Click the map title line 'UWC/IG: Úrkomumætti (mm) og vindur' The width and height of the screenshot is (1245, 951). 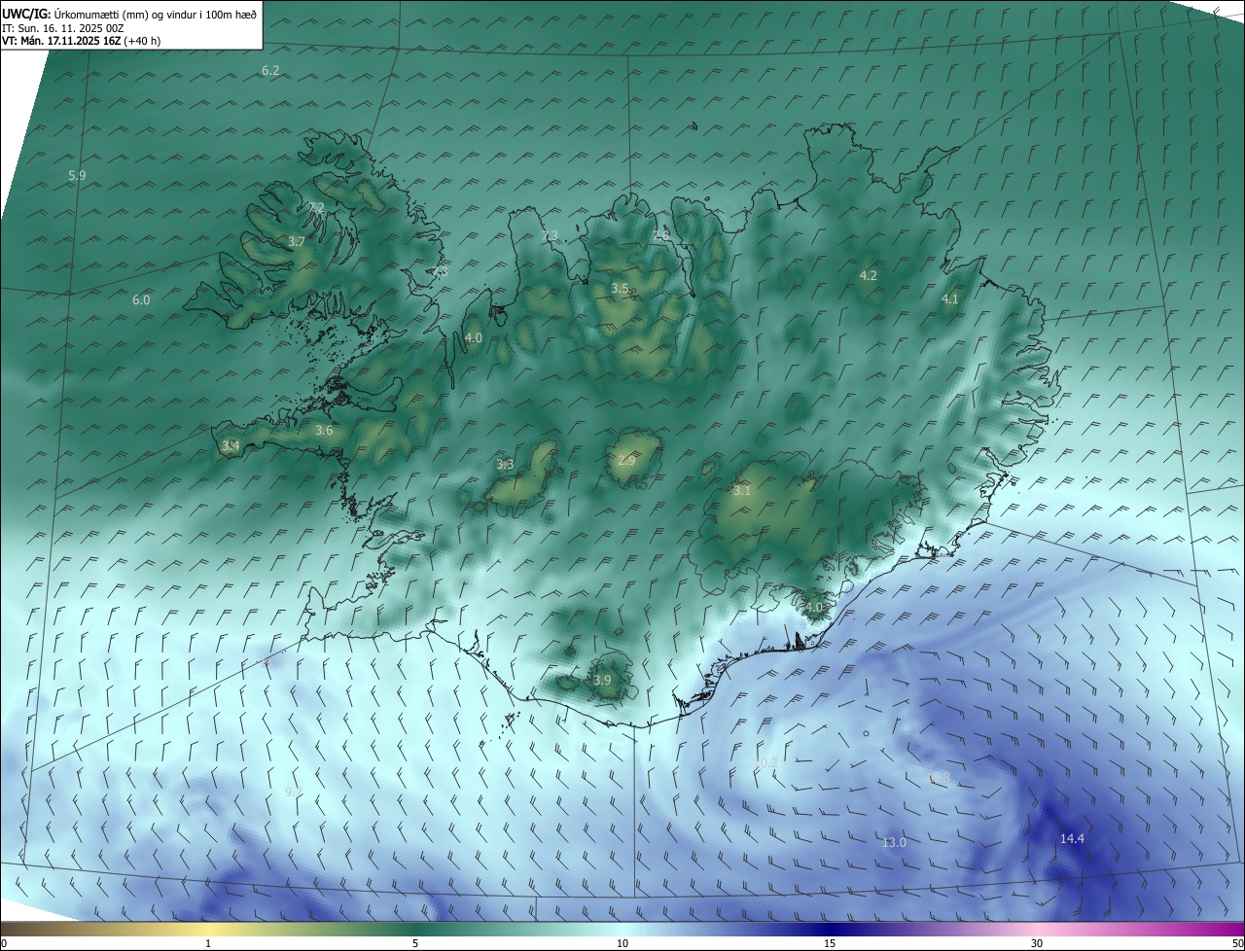(x=129, y=14)
